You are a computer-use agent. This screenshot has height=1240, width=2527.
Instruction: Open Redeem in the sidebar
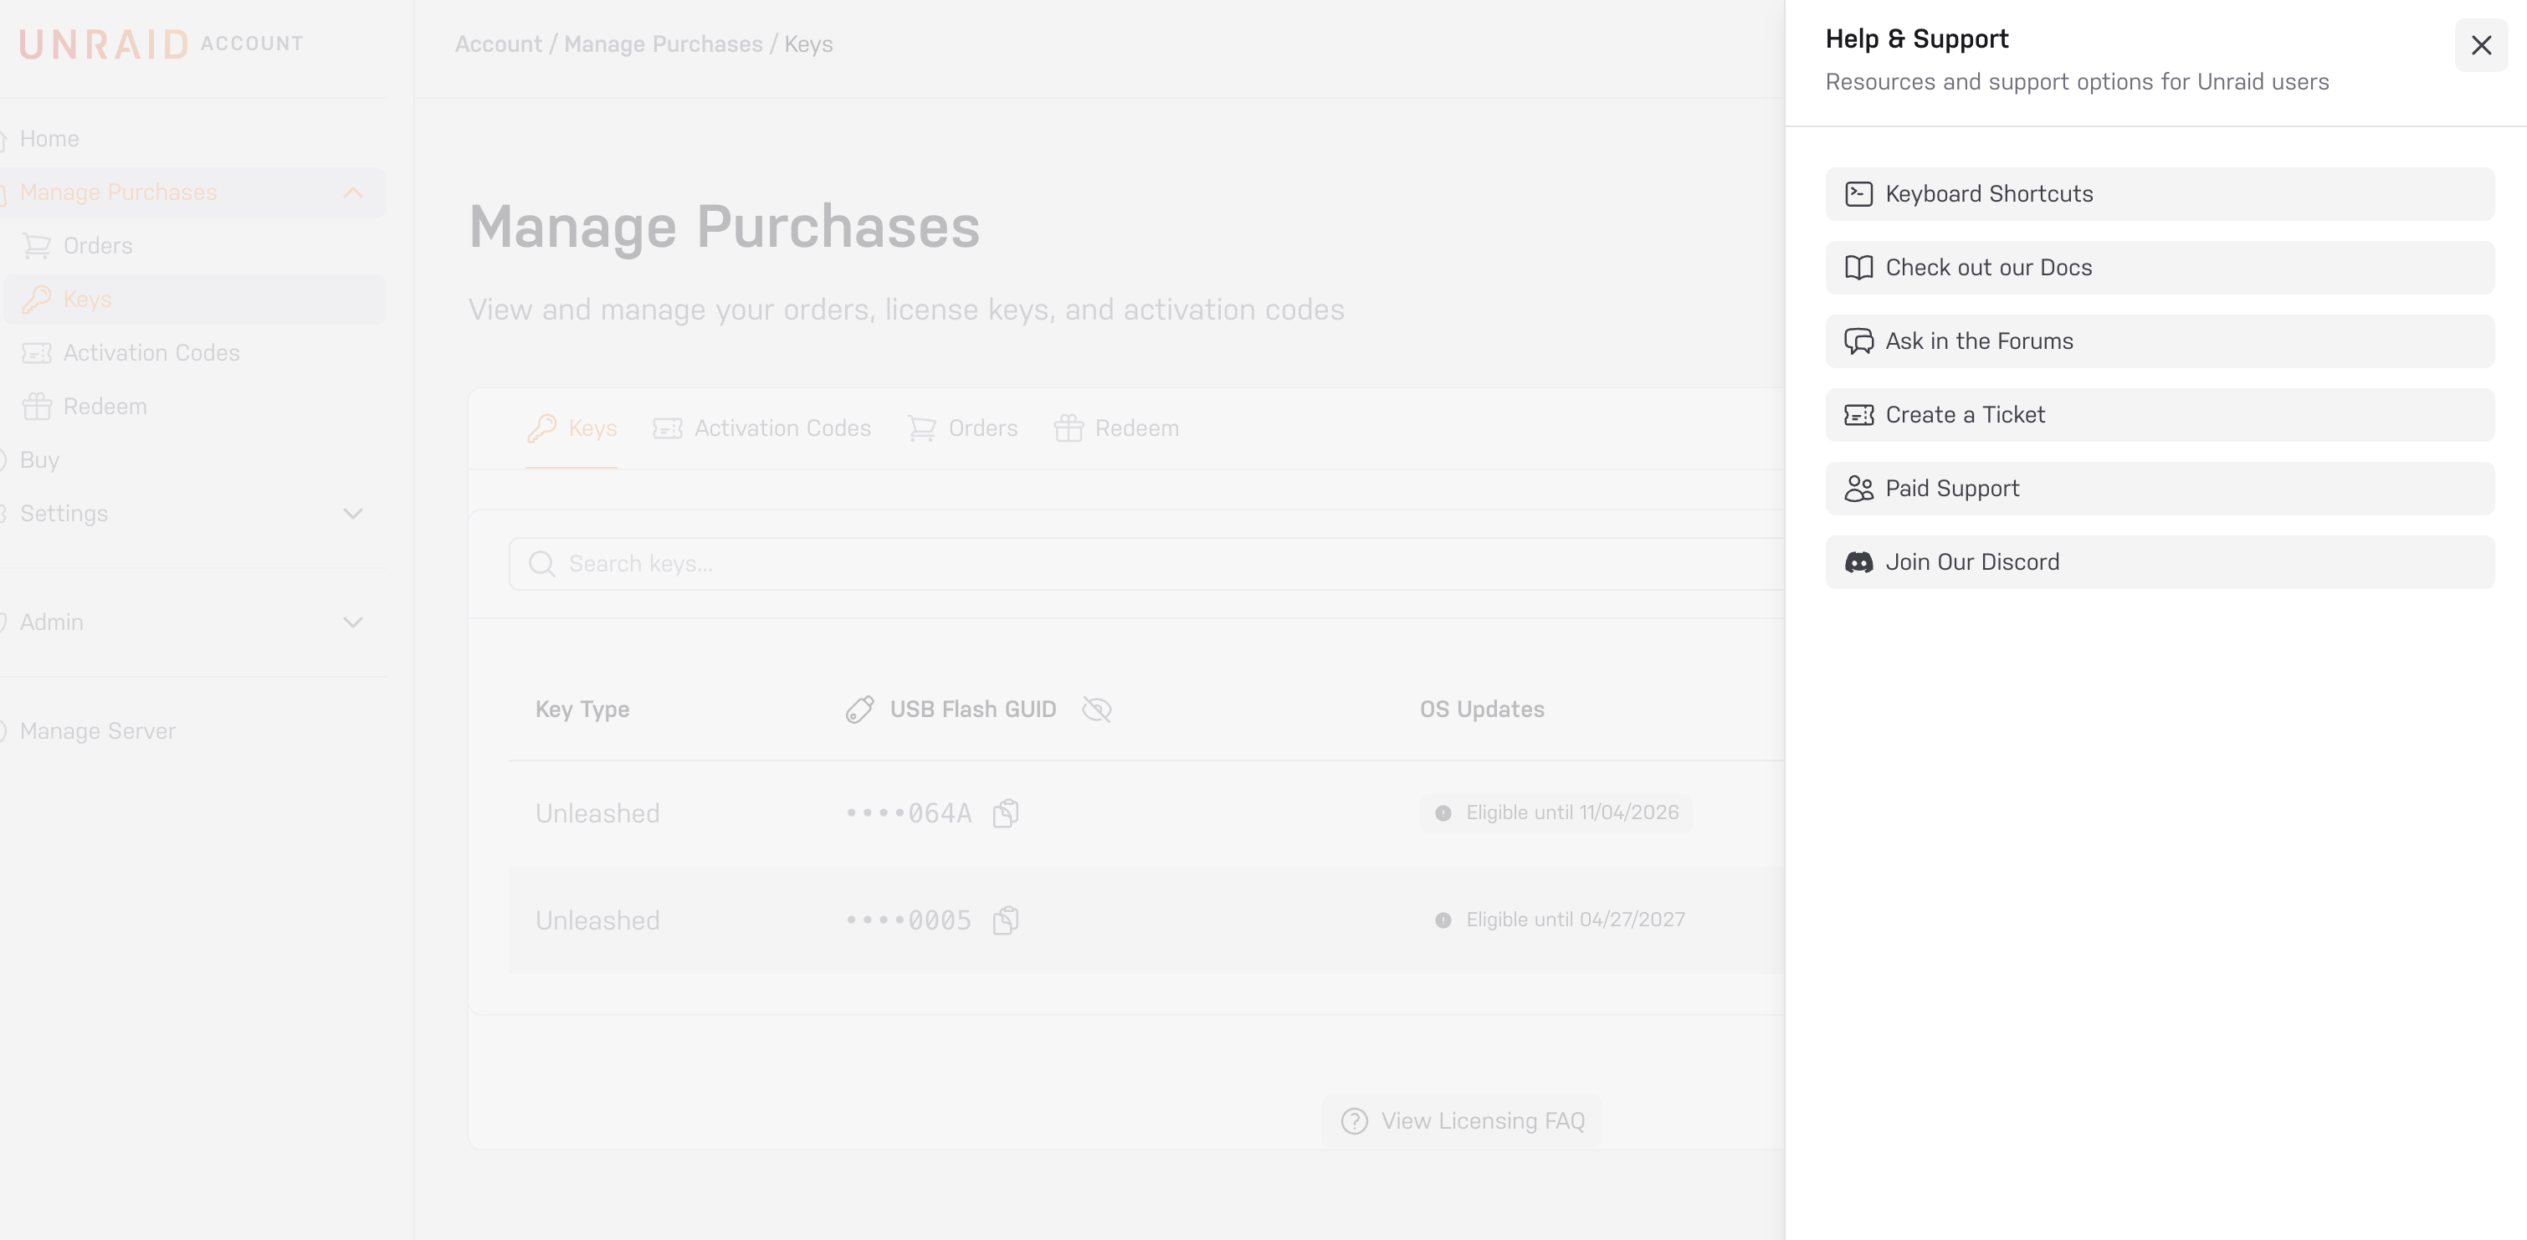105,406
